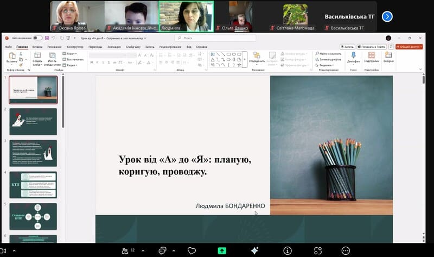Viewport: 434px width, 257px height.
Task: Click the Zoom meeting info icon
Action: coord(288,250)
